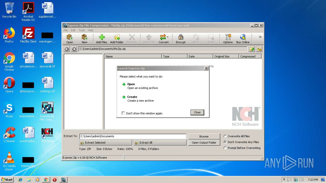
Task: Click the New archive toolbar icon
Action: click(x=84, y=39)
